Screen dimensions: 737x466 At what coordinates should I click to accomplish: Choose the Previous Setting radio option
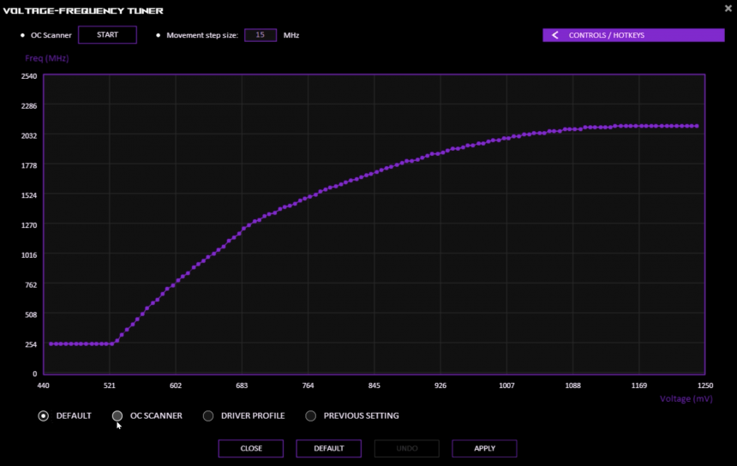click(x=311, y=416)
